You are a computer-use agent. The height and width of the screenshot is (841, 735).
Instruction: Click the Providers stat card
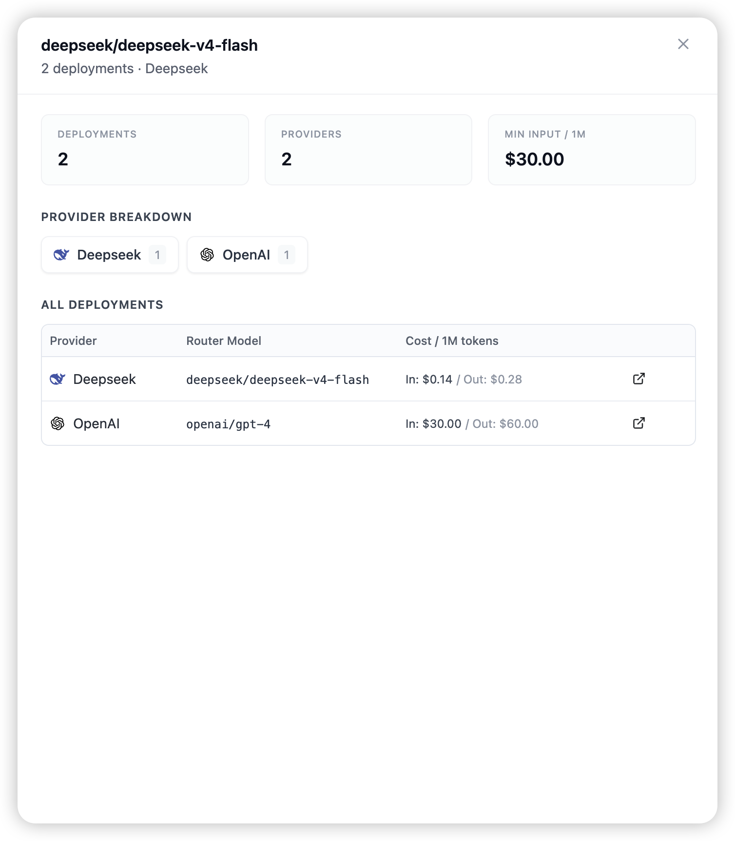(368, 150)
